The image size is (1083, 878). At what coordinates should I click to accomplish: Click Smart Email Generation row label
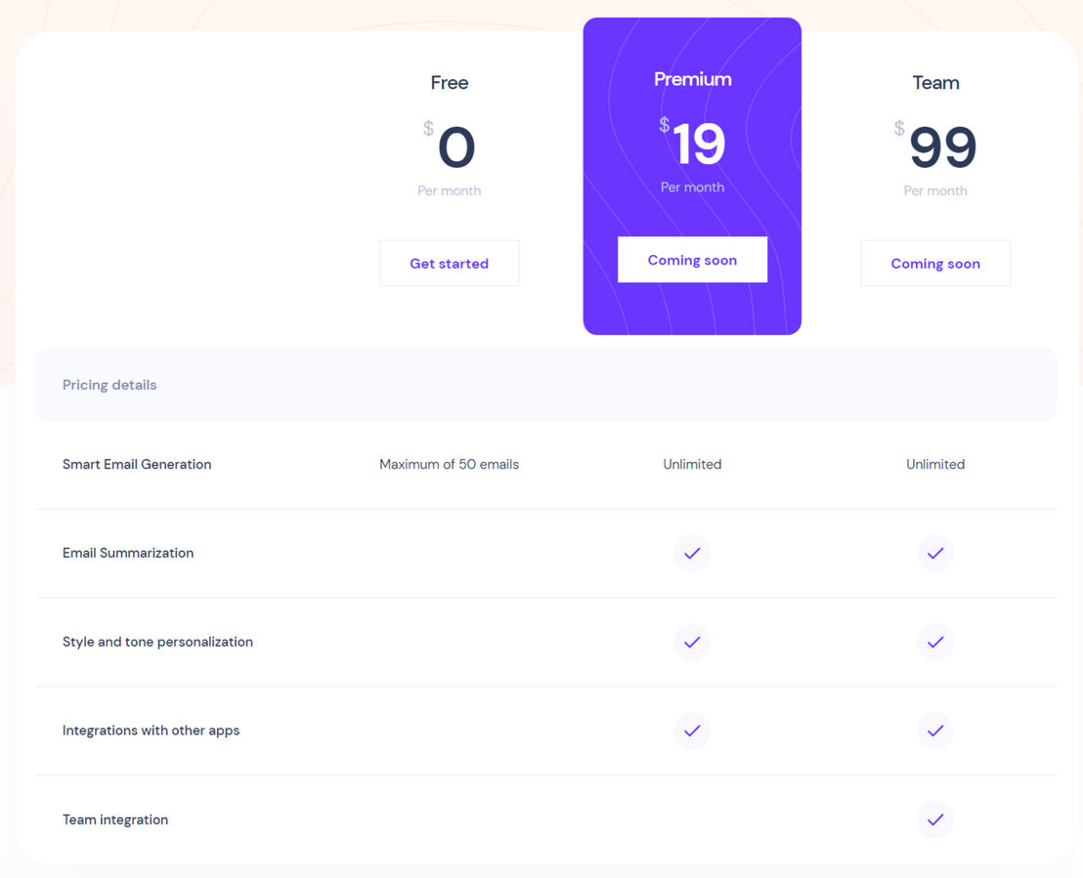[x=137, y=465]
